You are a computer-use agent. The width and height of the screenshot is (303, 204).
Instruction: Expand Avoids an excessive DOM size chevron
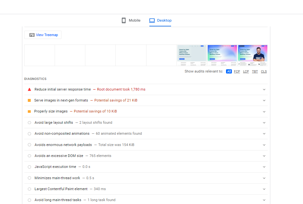pos(264,156)
